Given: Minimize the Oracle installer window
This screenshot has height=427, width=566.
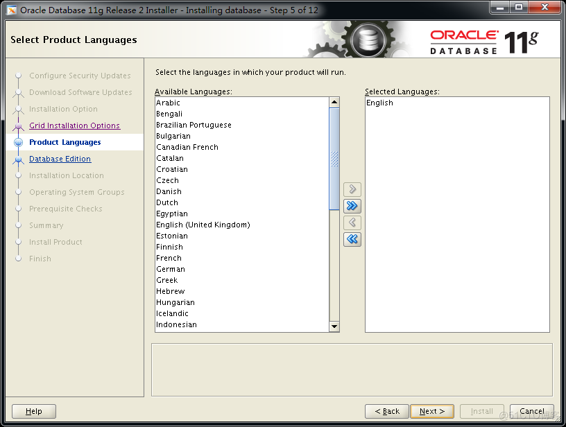Looking at the screenshot, I should click(500, 8).
